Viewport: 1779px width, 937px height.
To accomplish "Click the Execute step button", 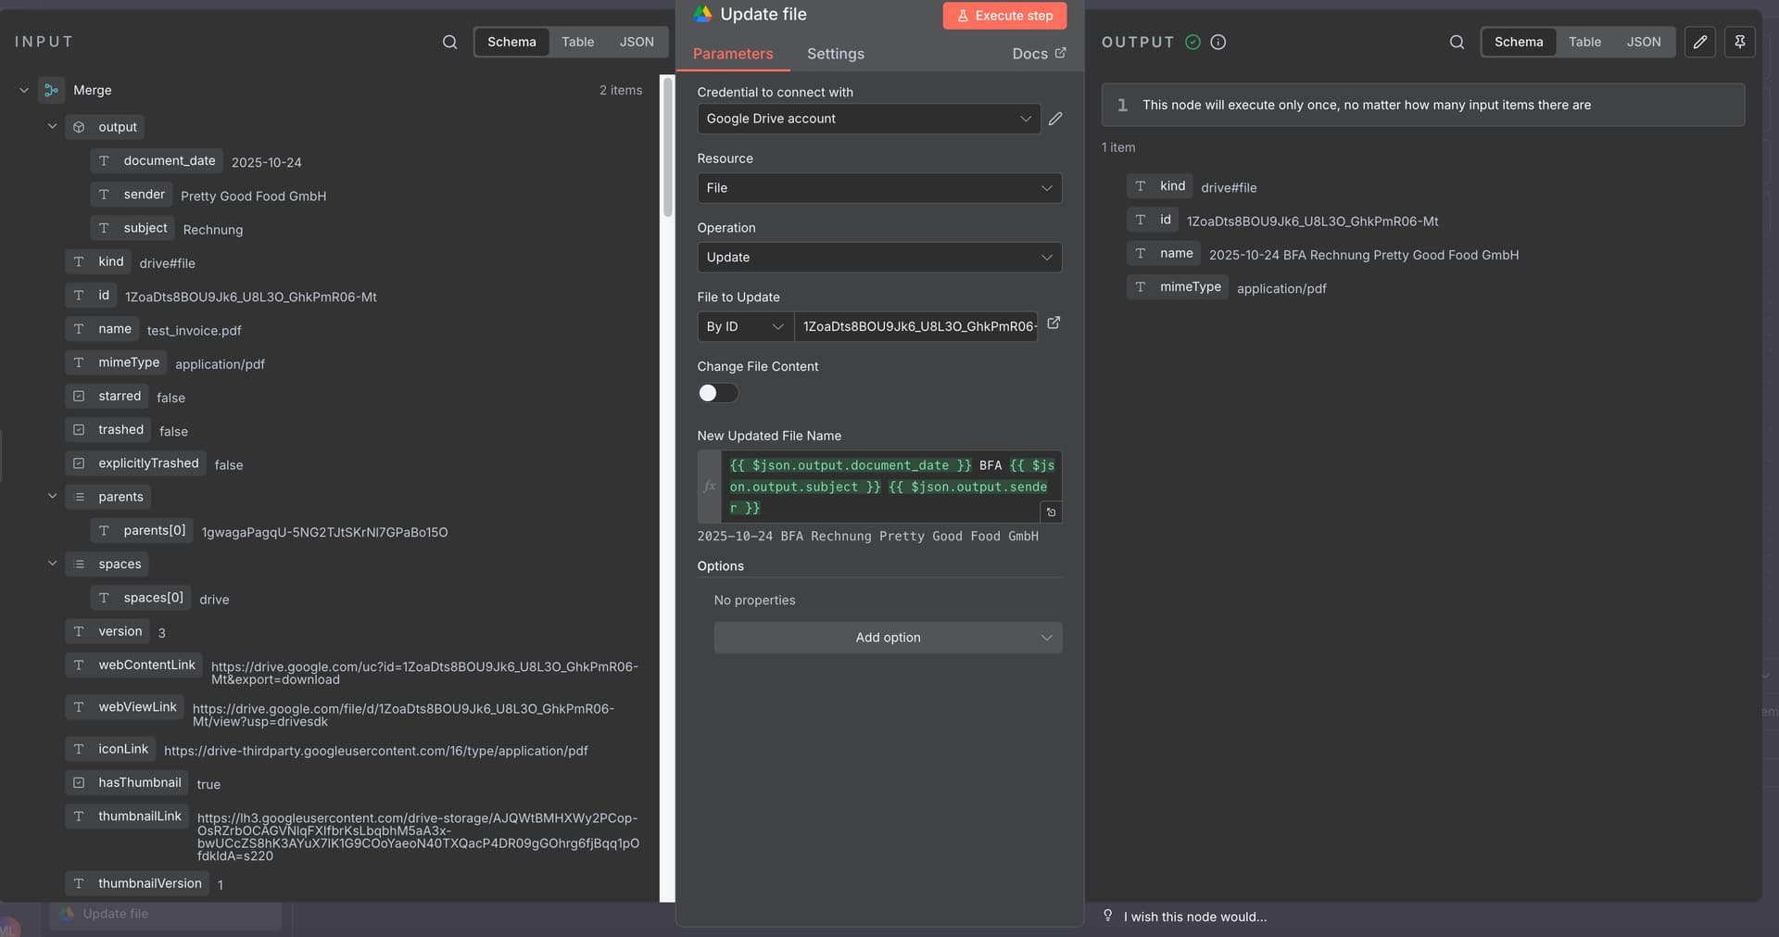I will coord(1004,16).
